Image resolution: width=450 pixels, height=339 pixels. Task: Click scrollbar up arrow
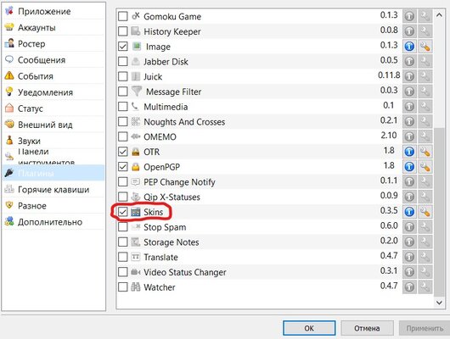point(439,15)
